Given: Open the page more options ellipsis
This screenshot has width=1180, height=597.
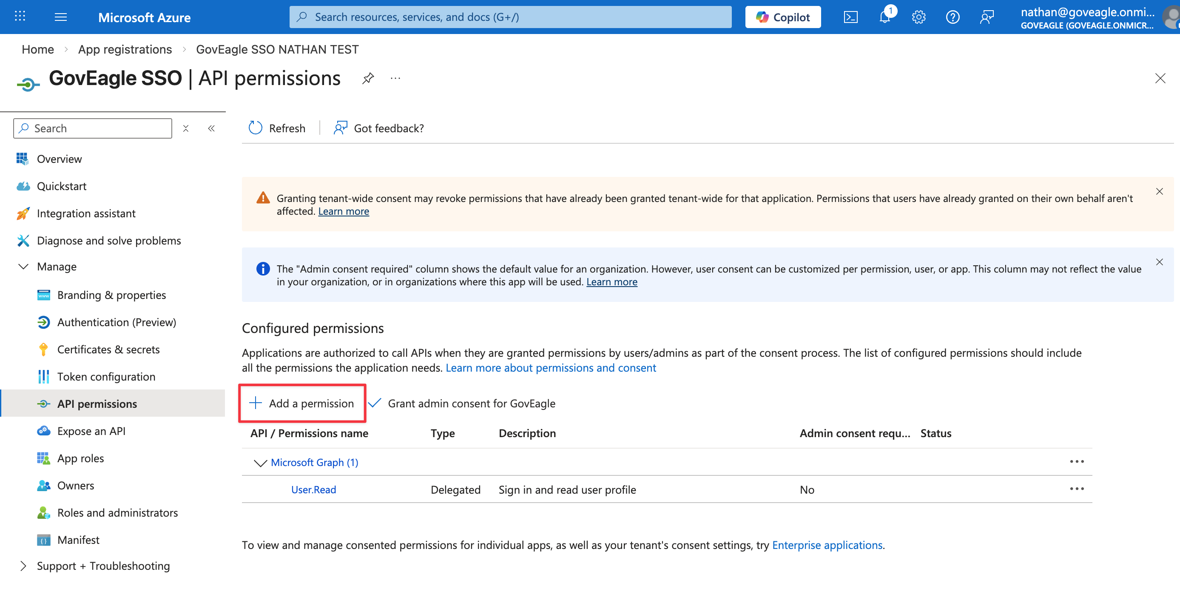Looking at the screenshot, I should 395,78.
